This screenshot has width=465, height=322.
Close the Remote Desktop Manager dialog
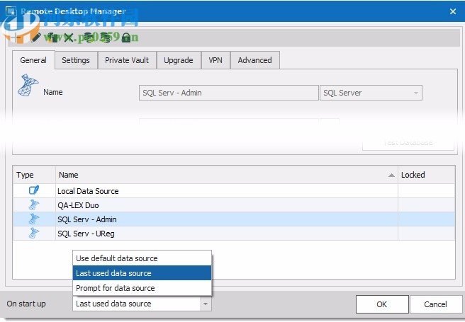452,11
